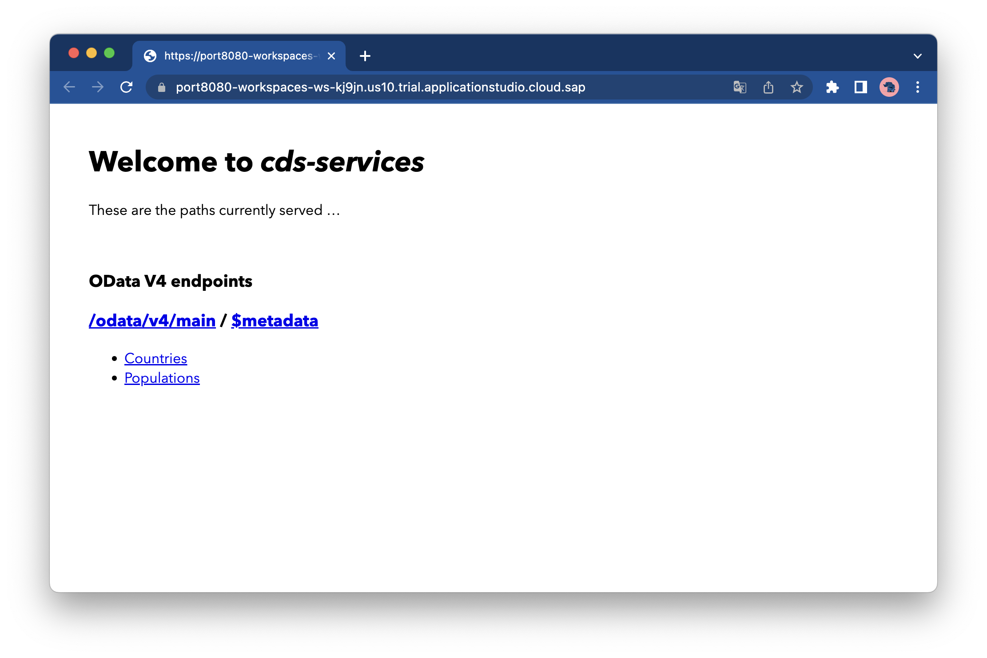This screenshot has width=987, height=658.
Task: Expand the tab search chevron
Action: (918, 56)
